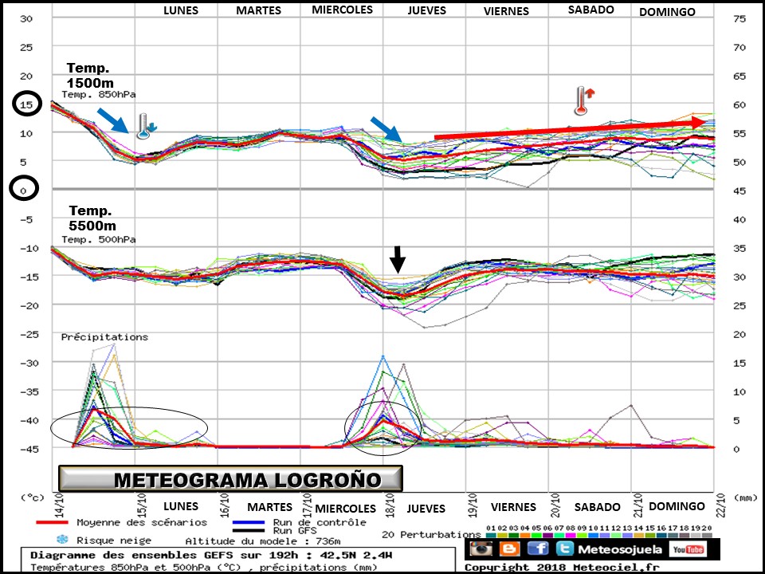Click the Run de contrôle label
The height and width of the screenshot is (574, 765).
(x=320, y=522)
